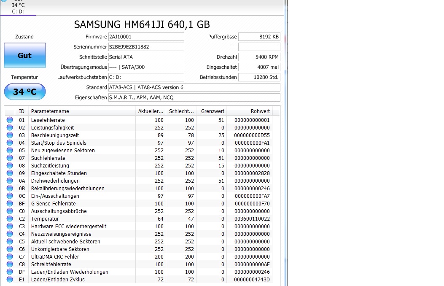Image resolution: width=444 pixels, height=286 pixels.
Task: Click status icon for Aktuell schwebende Sektoren
Action: [x=10, y=241]
